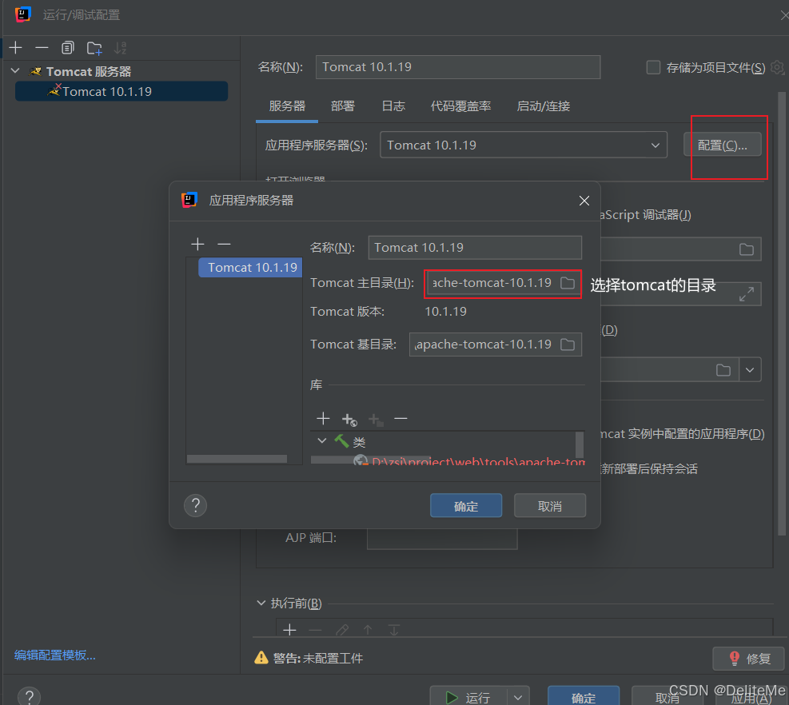
Task: Switch to the 日志 tab
Action: click(x=393, y=106)
